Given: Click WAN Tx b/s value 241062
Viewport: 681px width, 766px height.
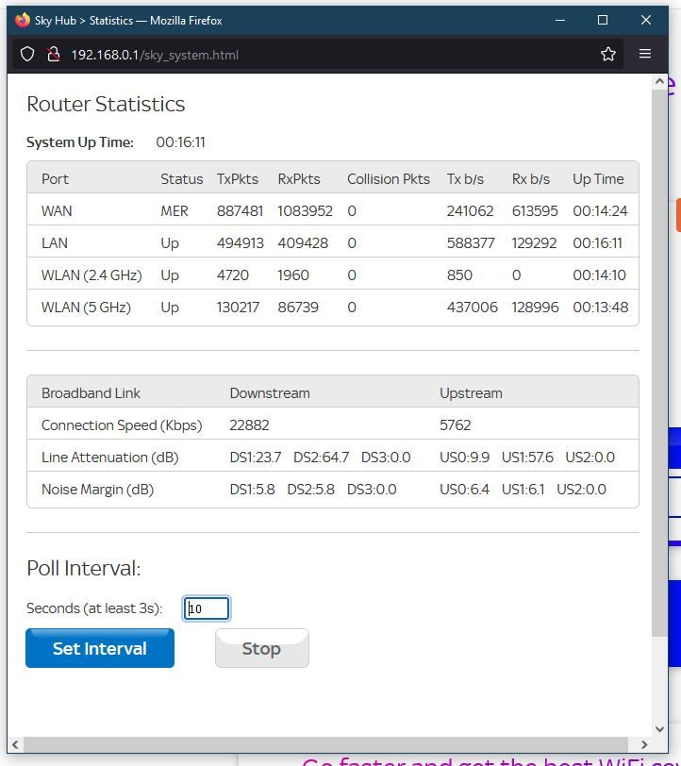Looking at the screenshot, I should 470,211.
